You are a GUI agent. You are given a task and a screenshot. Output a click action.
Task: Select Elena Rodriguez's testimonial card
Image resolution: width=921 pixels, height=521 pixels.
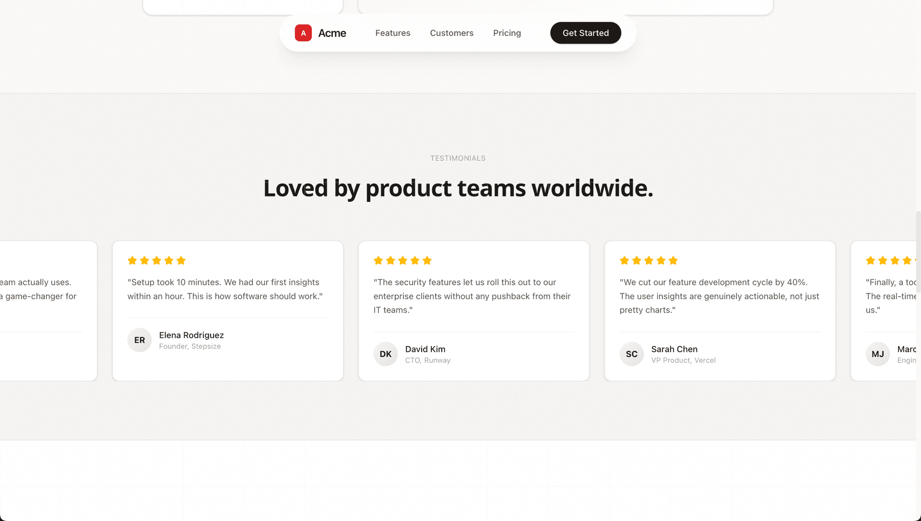[x=227, y=311]
